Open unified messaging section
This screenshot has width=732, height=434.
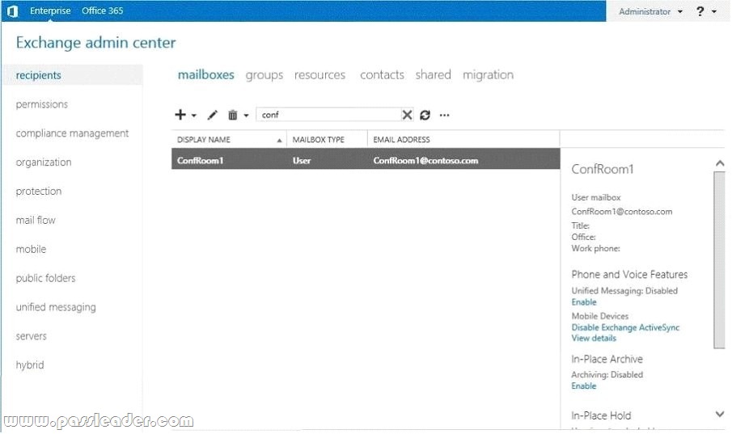tap(56, 307)
